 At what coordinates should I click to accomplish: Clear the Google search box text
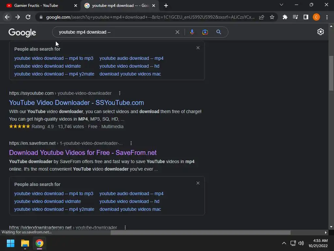(x=177, y=32)
